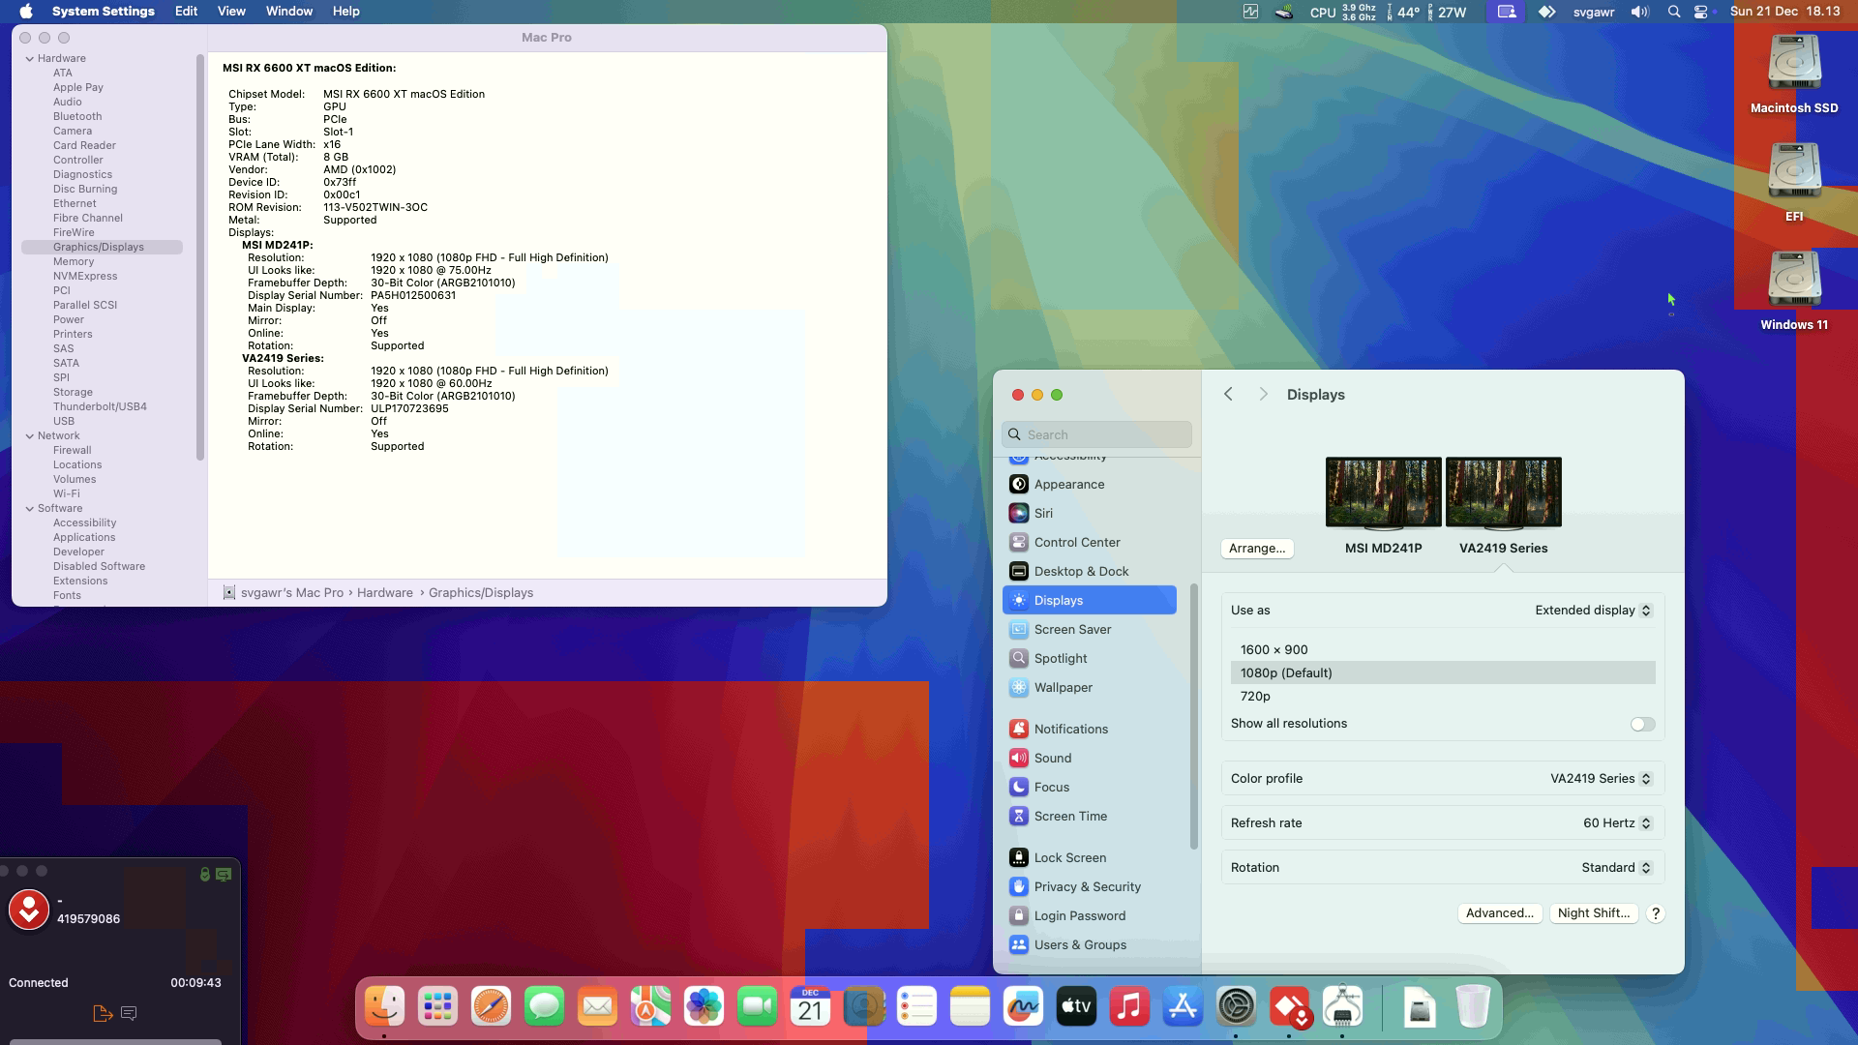Click the Night Shift... button

click(x=1593, y=913)
